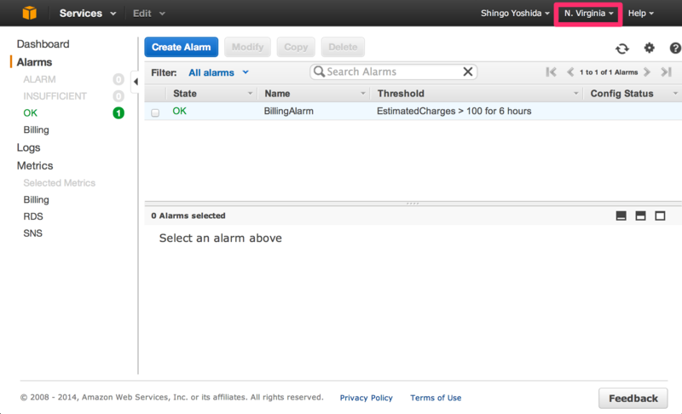The width and height of the screenshot is (682, 414).
Task: Collapse the left navigation panel arrow
Action: 136,81
